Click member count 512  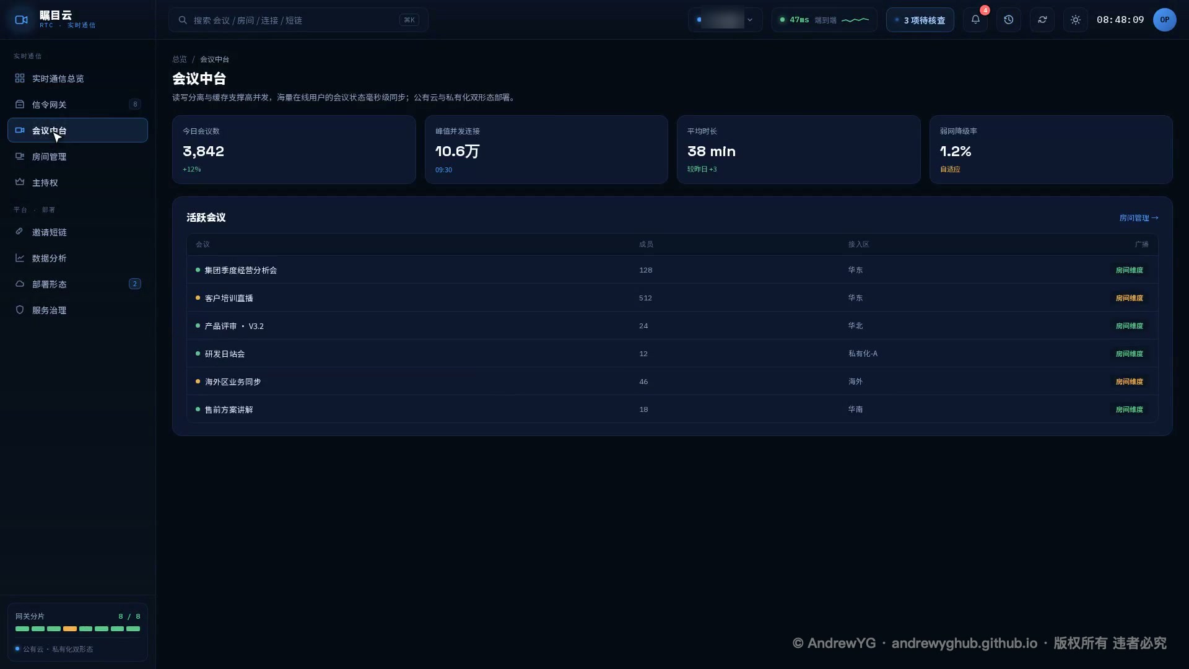point(645,298)
